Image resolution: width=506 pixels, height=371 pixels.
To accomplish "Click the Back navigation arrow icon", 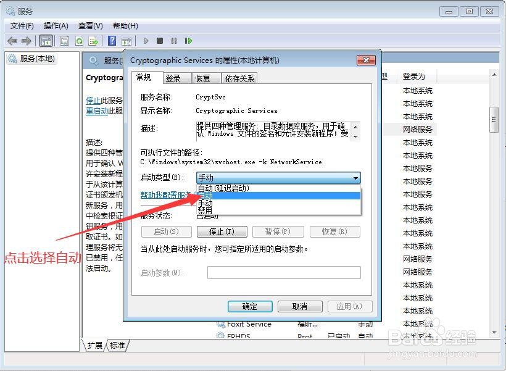I will click(12, 41).
